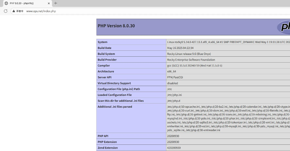Click the Virtual Directory Support label
Viewport: 290px width, 151px height.
click(x=114, y=83)
